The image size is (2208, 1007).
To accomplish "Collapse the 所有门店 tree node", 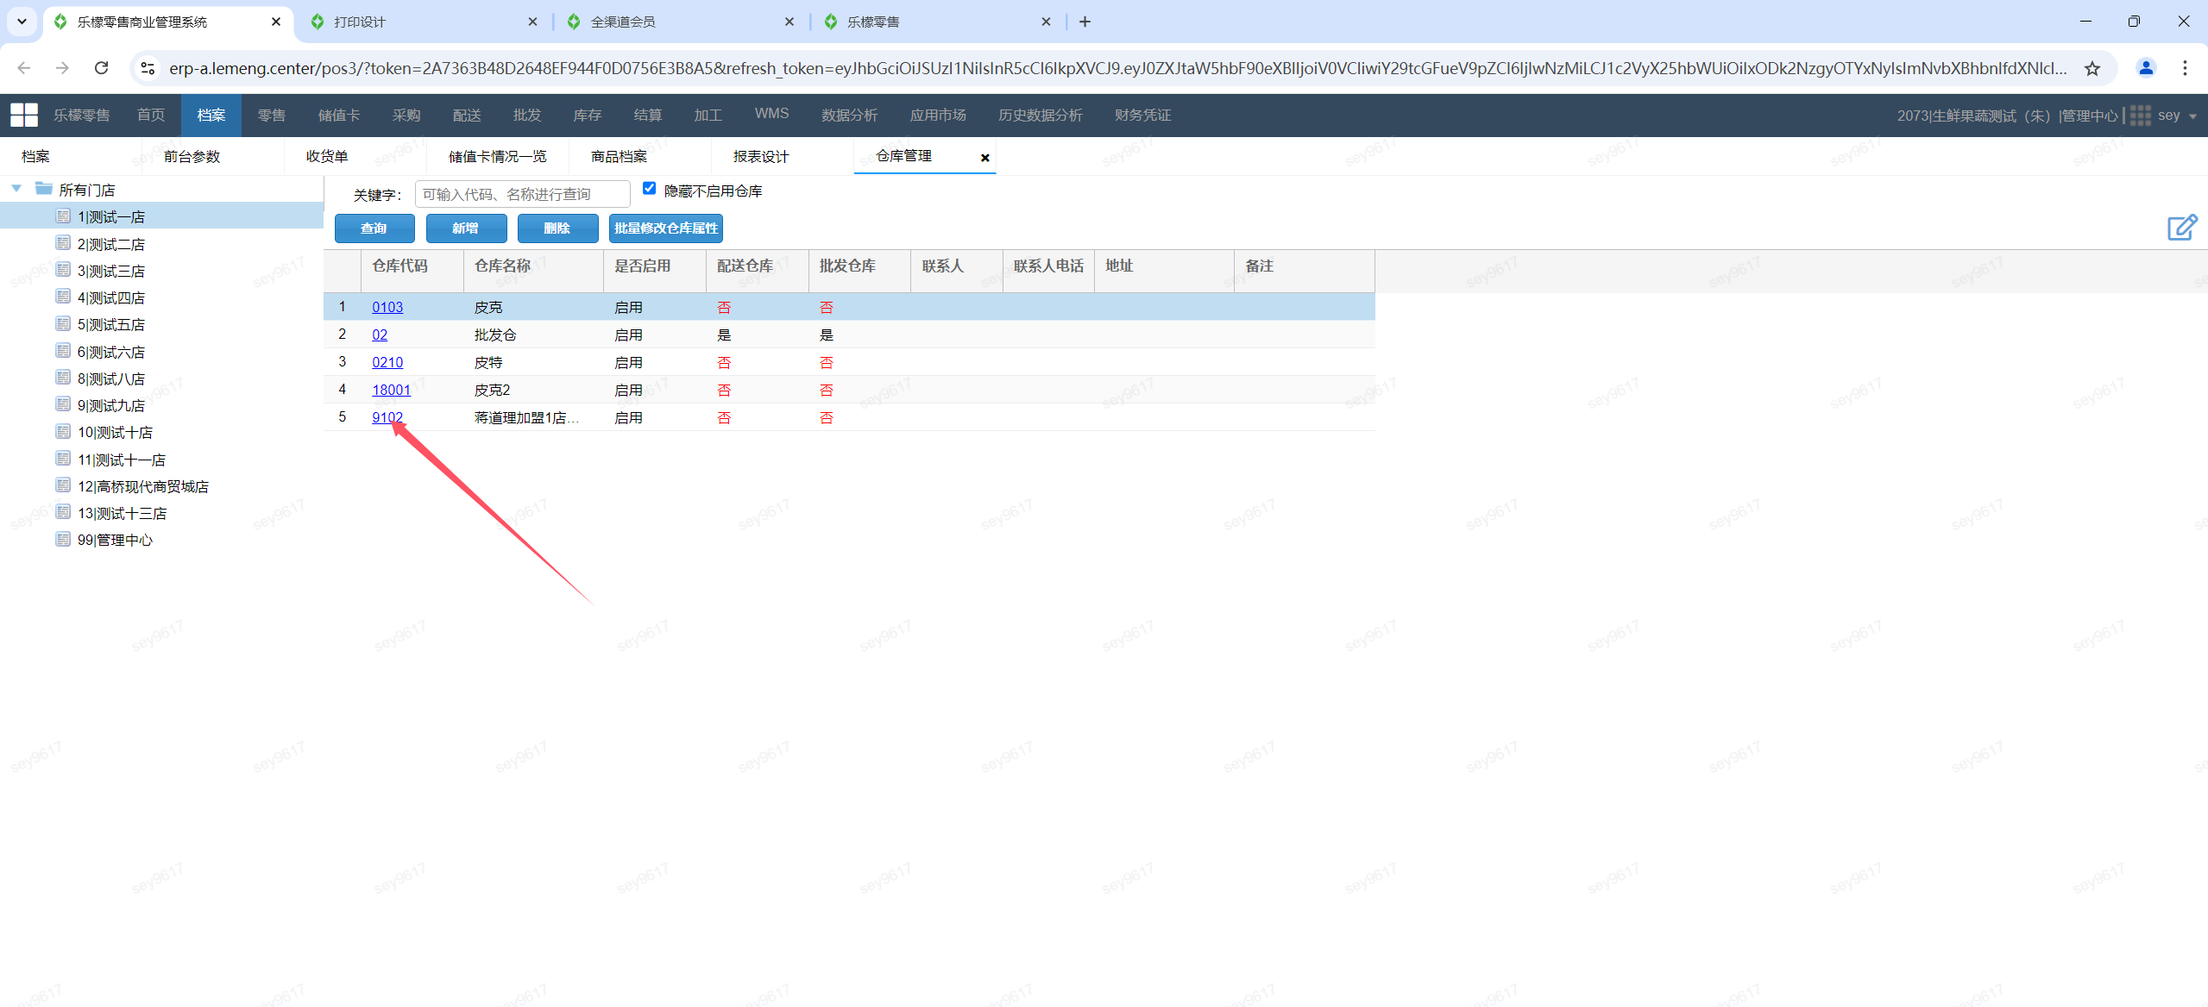I will click(x=16, y=189).
